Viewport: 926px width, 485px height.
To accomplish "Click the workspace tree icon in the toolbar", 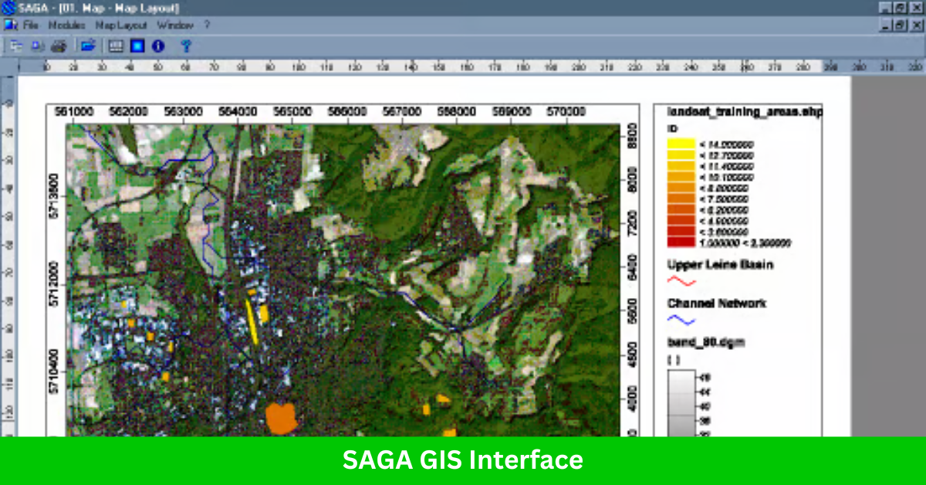I will tap(17, 46).
